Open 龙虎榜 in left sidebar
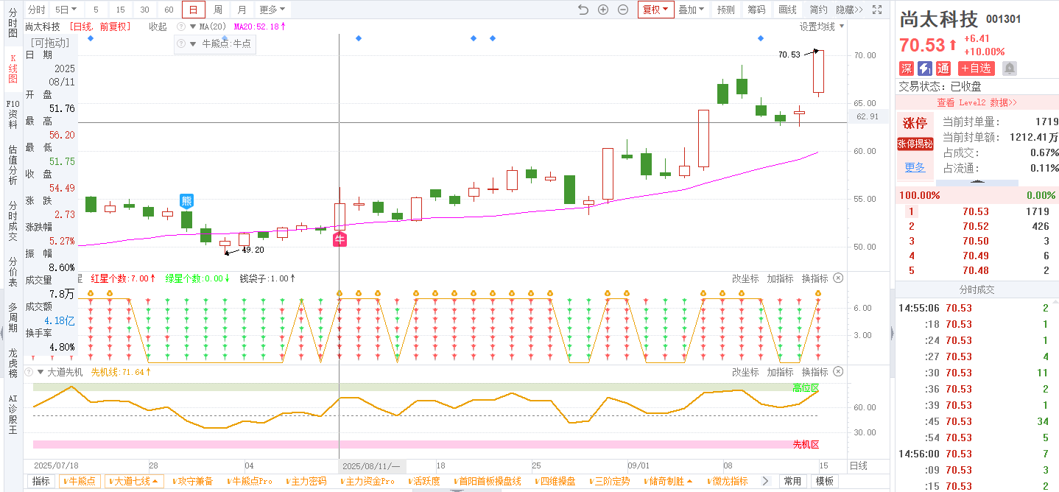This screenshot has height=492, width=1059. tap(13, 363)
